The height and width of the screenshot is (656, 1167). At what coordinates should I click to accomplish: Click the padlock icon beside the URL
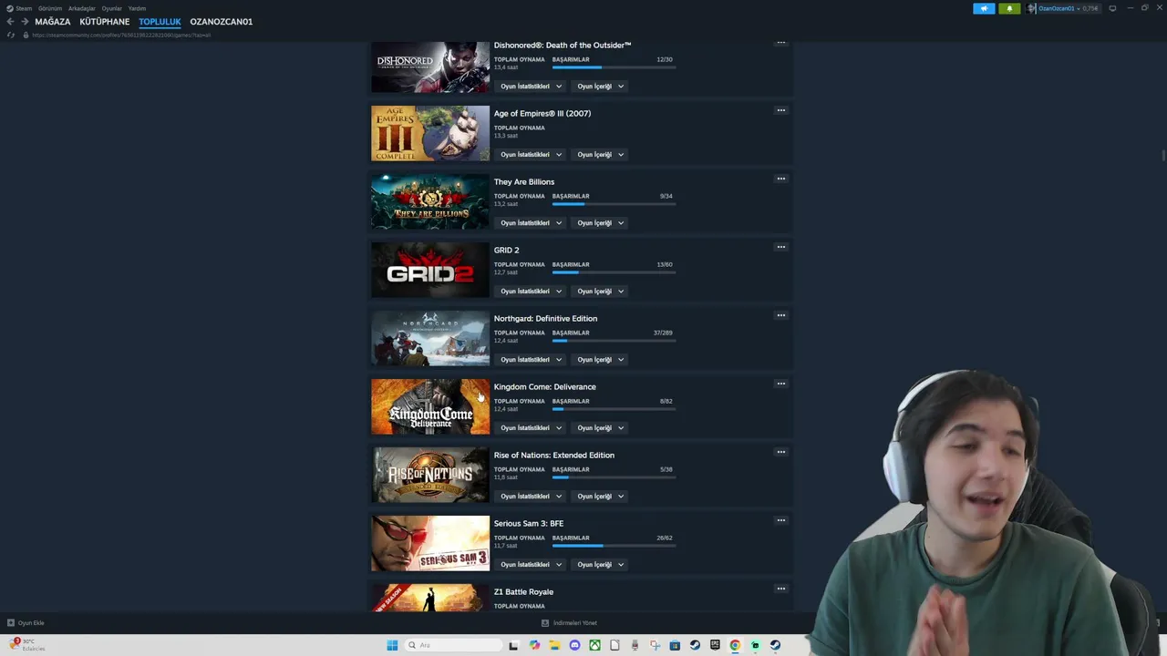pos(26,35)
